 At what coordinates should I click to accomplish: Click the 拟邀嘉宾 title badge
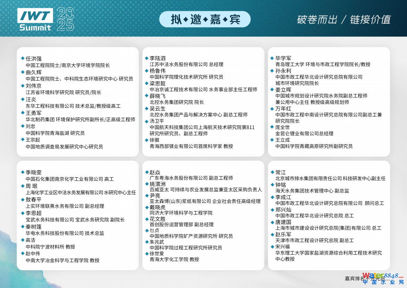pos(205,19)
